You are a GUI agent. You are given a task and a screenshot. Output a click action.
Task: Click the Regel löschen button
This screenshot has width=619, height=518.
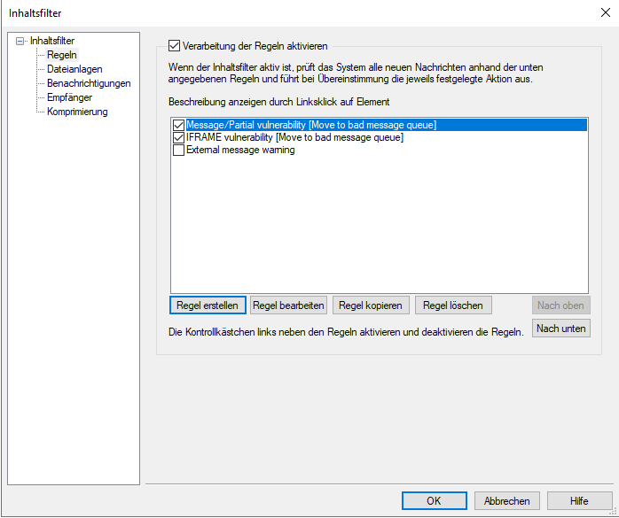pyautogui.click(x=452, y=305)
